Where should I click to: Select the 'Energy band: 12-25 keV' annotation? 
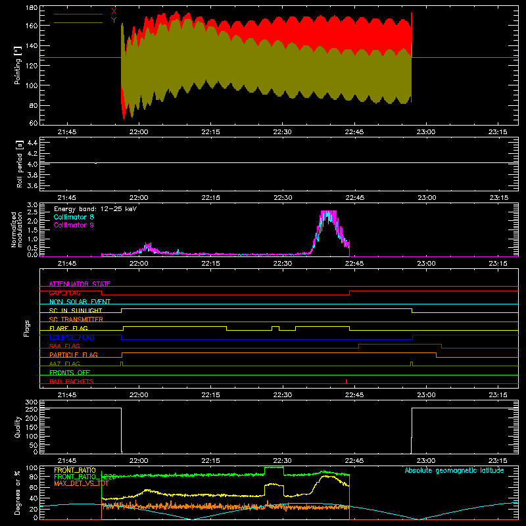(95, 209)
